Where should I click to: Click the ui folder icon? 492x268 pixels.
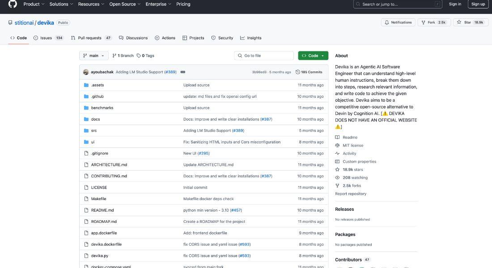click(86, 142)
